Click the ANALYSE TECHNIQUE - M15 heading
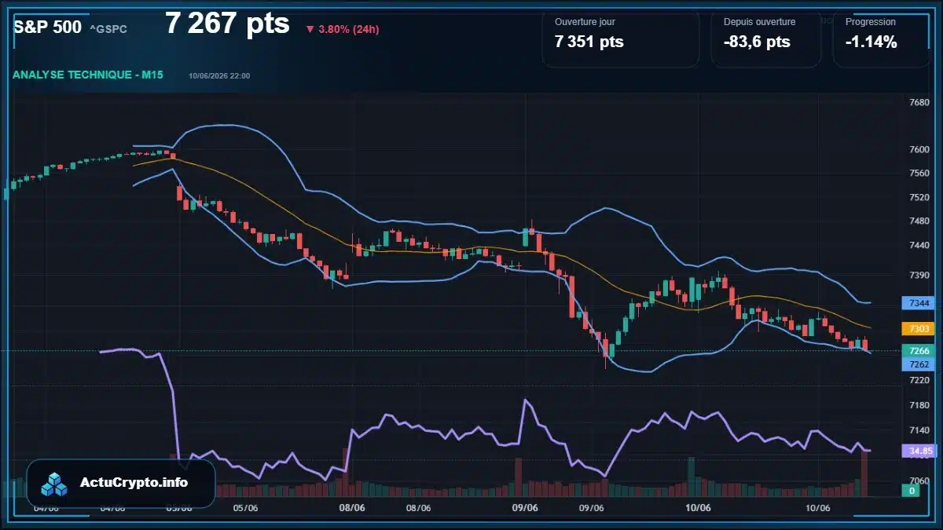943x530 pixels. coord(88,75)
